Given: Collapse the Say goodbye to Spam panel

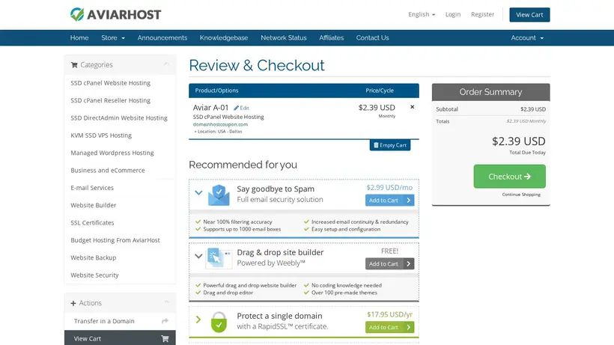Looking at the screenshot, I should pyautogui.click(x=198, y=192).
